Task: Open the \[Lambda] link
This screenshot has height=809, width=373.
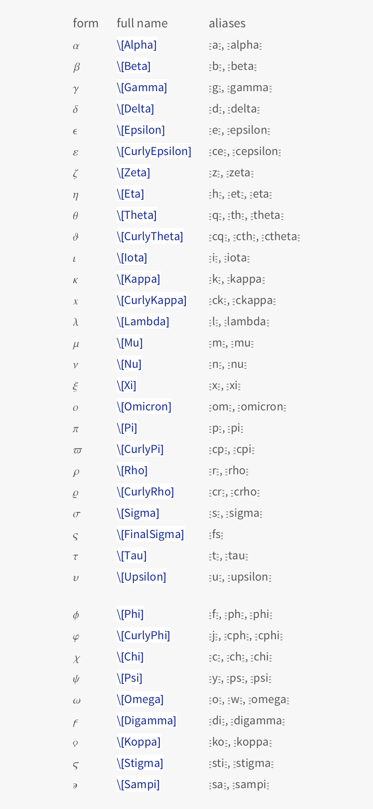Action: click(x=143, y=321)
